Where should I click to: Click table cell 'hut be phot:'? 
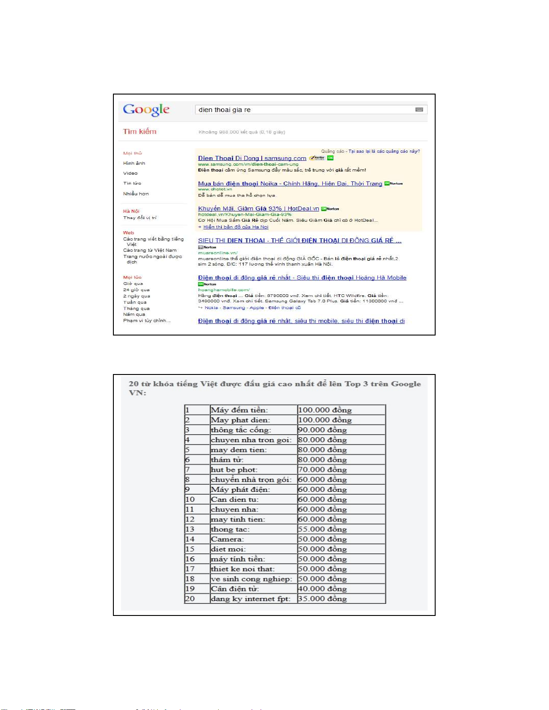pyautogui.click(x=254, y=469)
